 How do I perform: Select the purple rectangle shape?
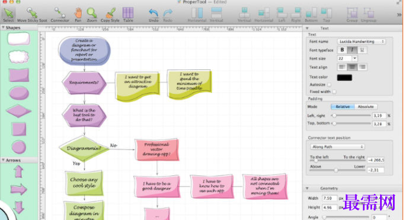[19, 75]
